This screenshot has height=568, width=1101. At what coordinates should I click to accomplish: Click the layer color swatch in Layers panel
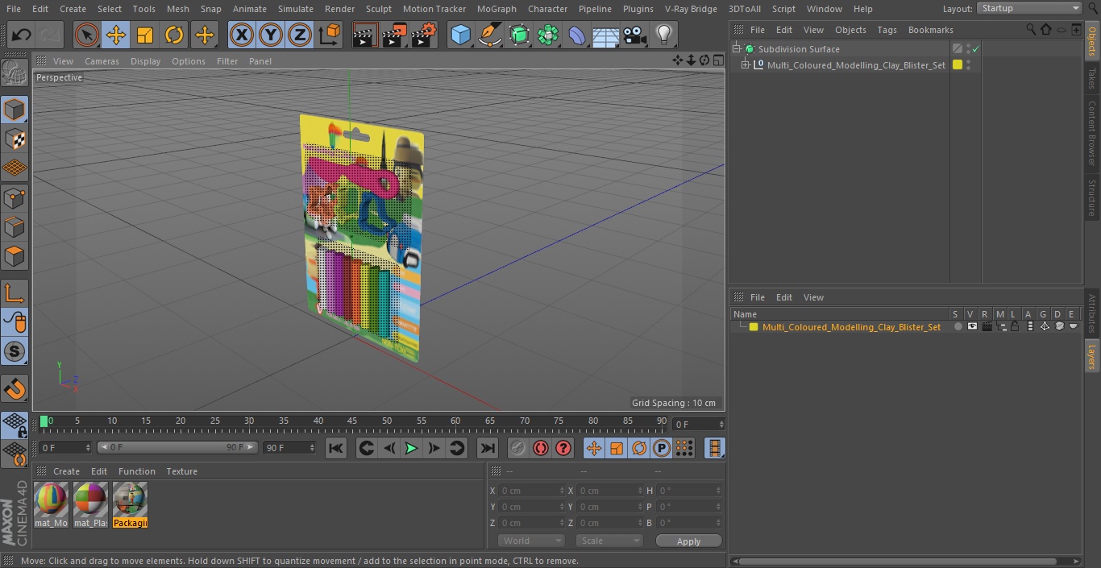tap(754, 327)
